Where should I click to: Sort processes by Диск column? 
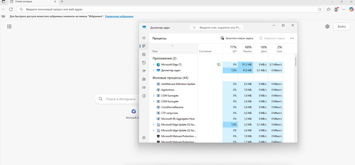click(x=261, y=49)
